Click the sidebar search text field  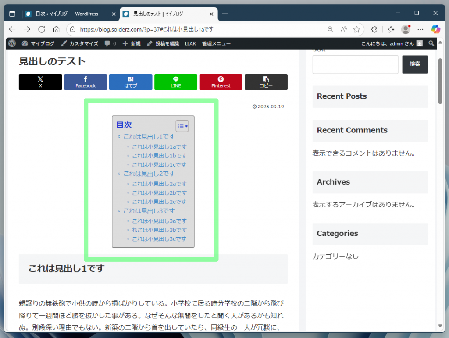click(355, 64)
